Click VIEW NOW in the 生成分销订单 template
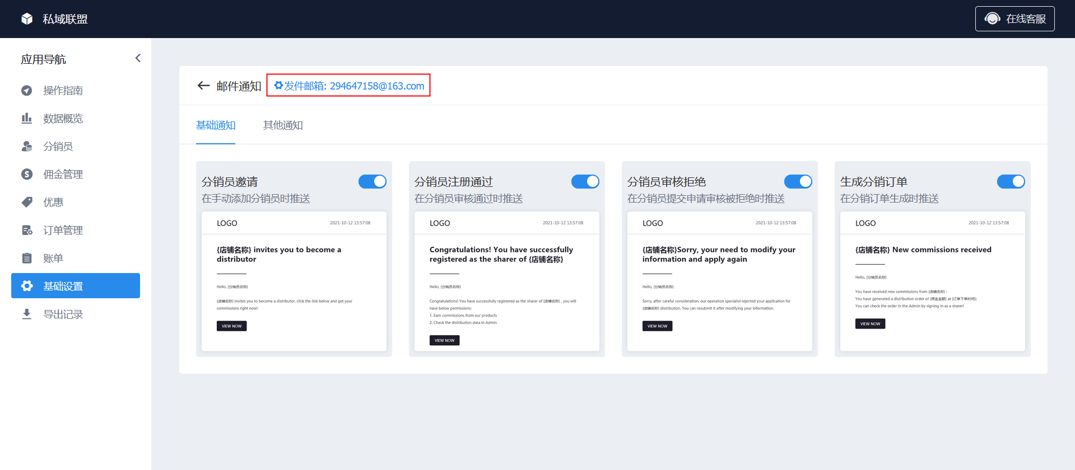This screenshot has width=1075, height=470. click(870, 324)
